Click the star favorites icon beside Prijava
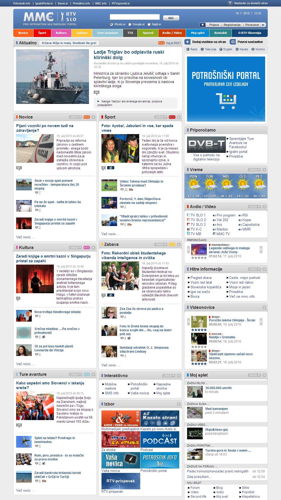This screenshot has height=500, width=281. (x=202, y=25)
